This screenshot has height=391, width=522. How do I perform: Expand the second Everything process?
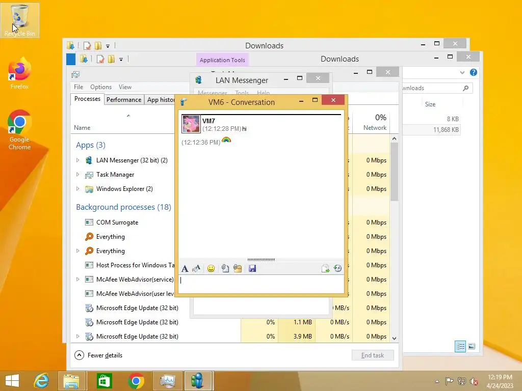point(77,251)
